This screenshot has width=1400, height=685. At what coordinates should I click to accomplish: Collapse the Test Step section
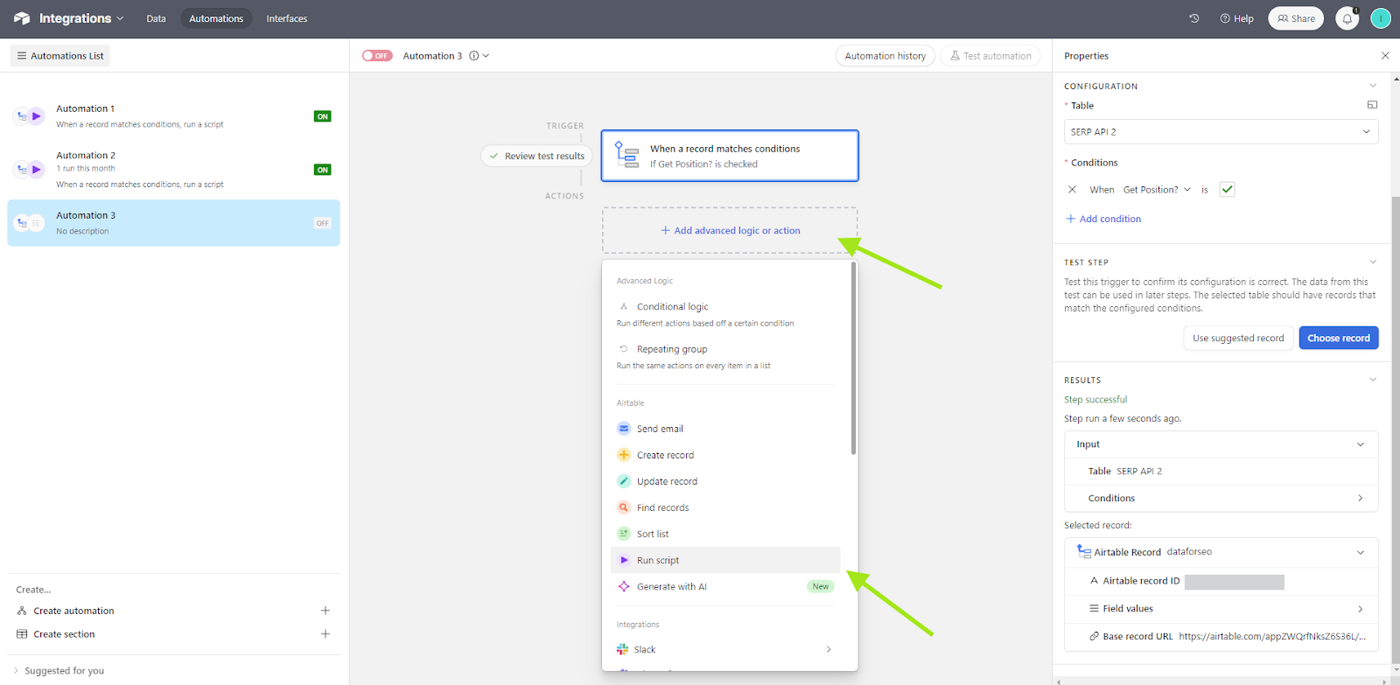(x=1373, y=262)
